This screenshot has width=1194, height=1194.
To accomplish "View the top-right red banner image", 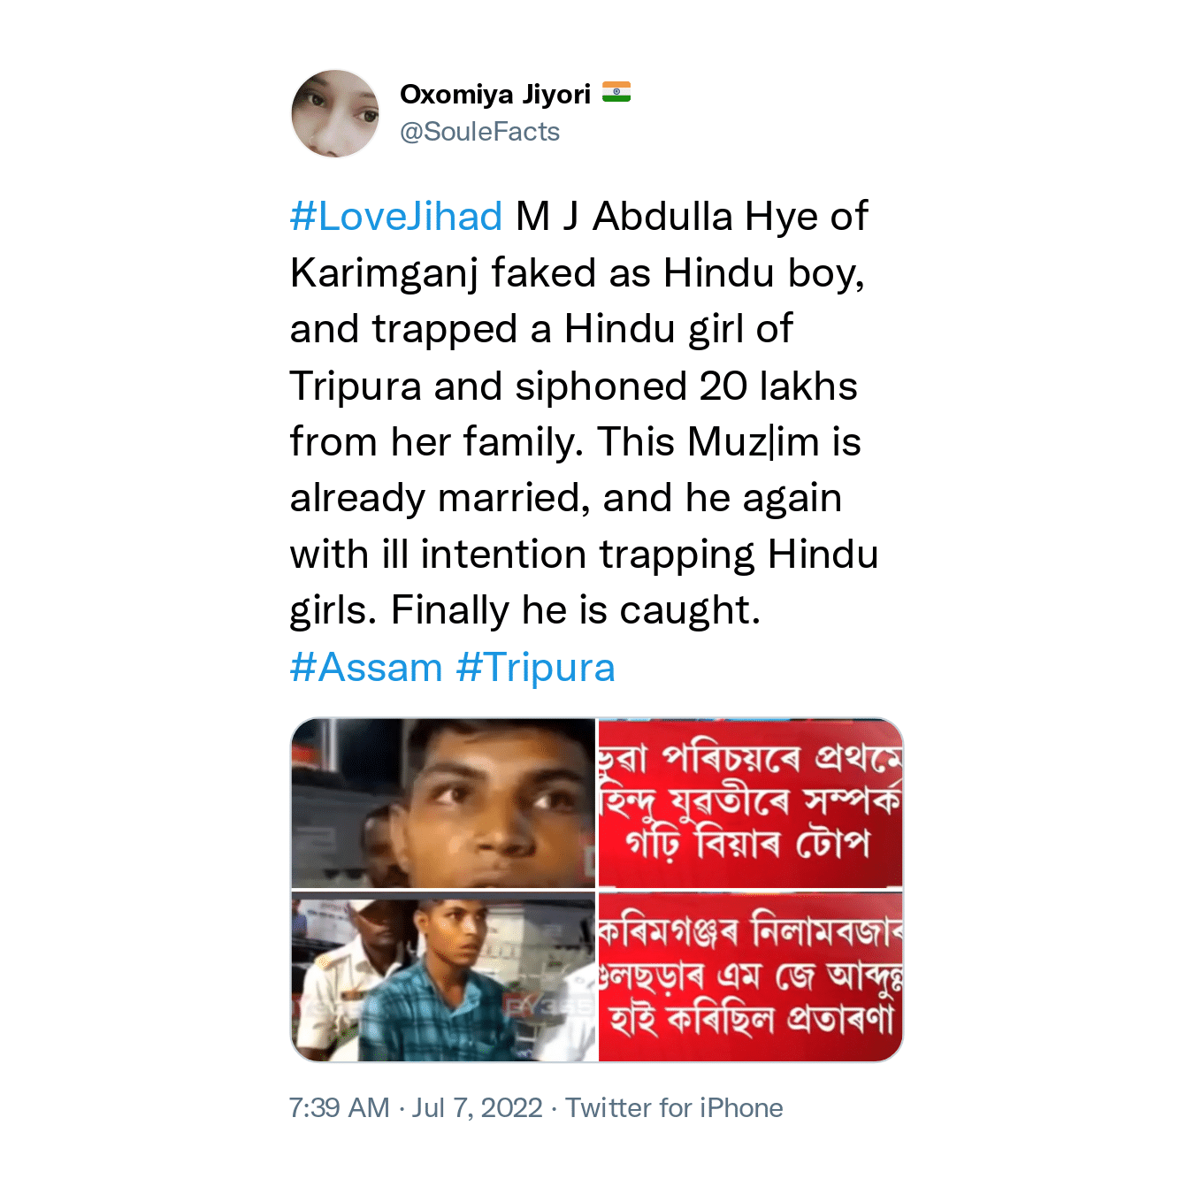I will [x=751, y=802].
